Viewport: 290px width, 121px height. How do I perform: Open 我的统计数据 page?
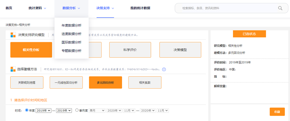(140, 8)
